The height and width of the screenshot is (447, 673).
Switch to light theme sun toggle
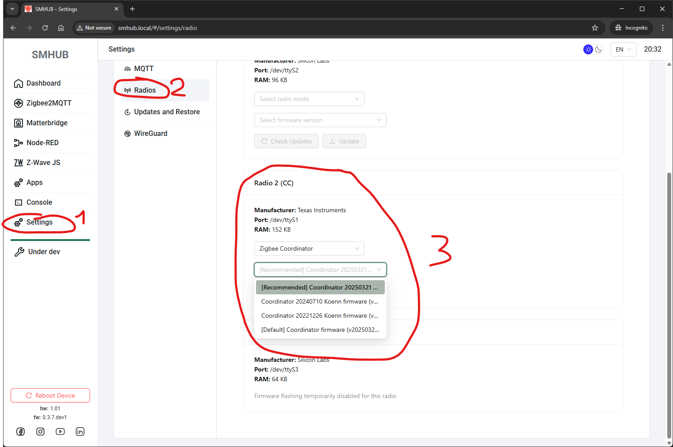588,49
